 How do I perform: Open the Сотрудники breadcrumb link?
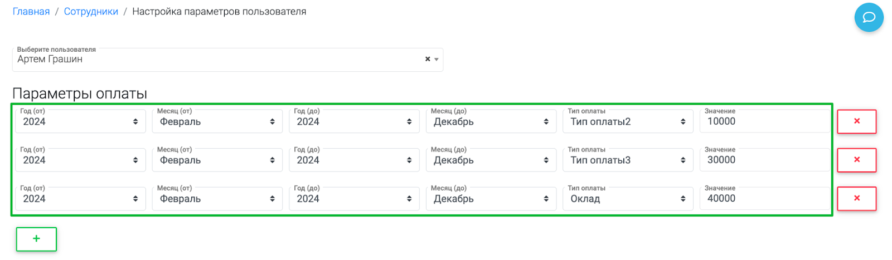91,12
